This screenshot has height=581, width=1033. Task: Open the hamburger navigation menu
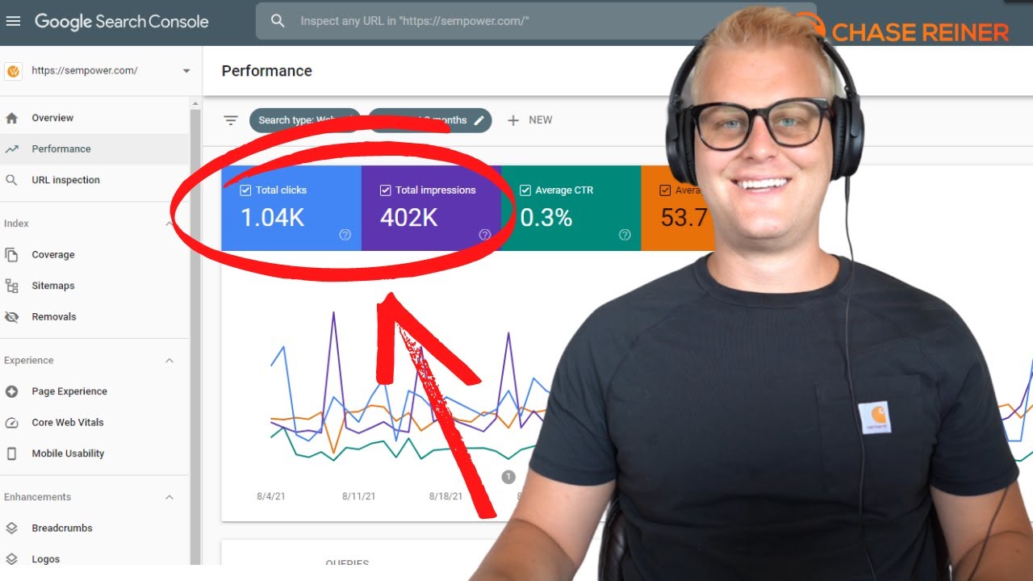pos(13,21)
